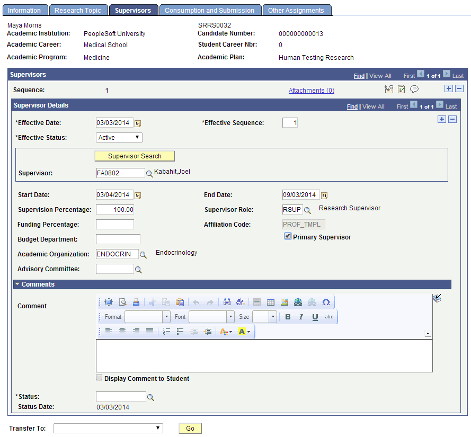Paste content into the comment editor
Viewport: 471px width, 437px height.
point(180,302)
